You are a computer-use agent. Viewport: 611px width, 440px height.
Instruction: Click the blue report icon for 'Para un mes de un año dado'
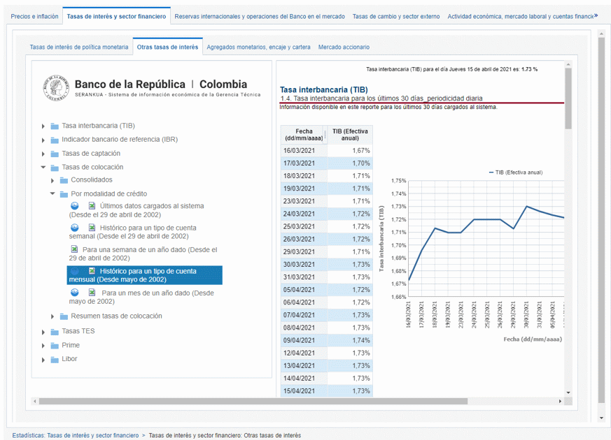click(x=74, y=293)
